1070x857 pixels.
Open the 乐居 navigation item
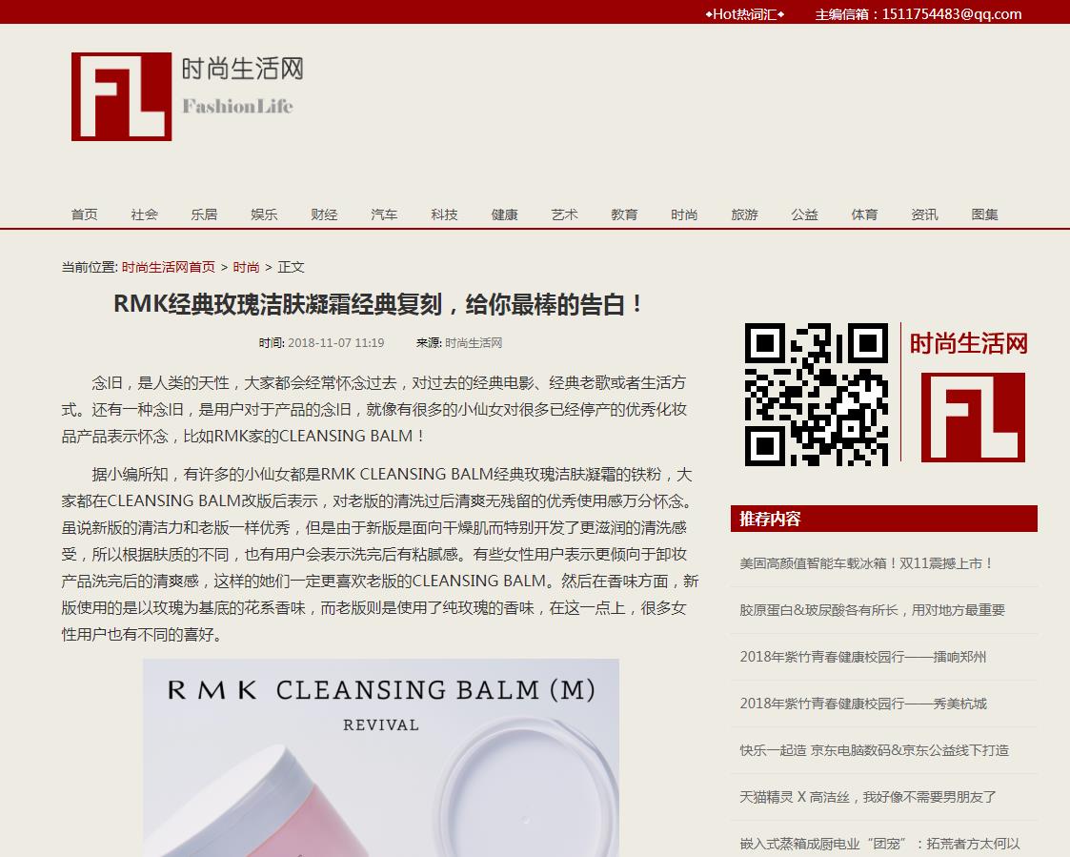click(204, 214)
